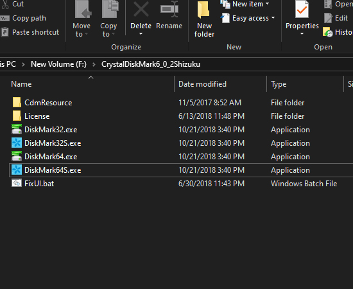Click date 6/30/2018 11:43 PM
353x289 pixels.
[211, 184]
